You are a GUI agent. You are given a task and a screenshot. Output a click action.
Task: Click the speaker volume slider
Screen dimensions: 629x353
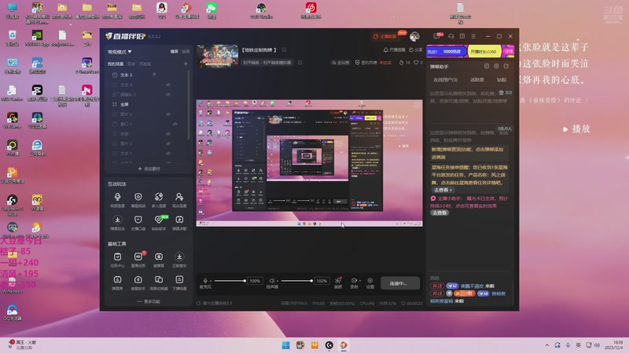(x=297, y=281)
